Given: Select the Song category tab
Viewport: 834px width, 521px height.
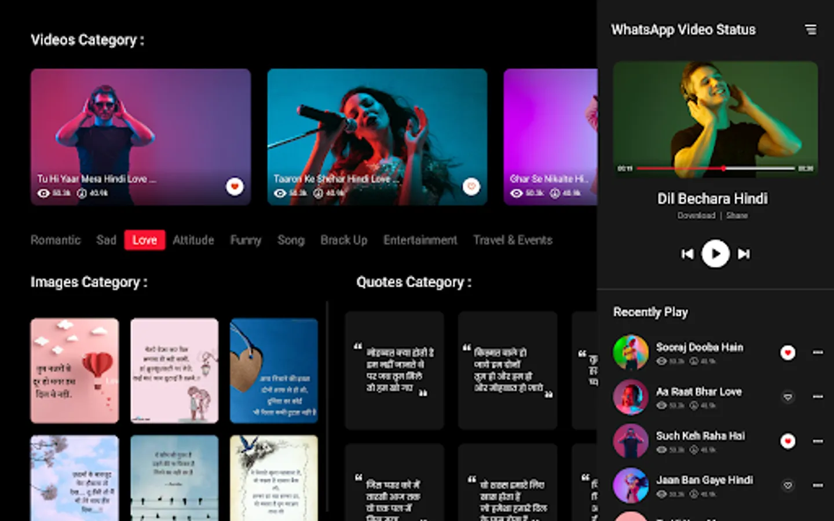Looking at the screenshot, I should (x=291, y=240).
